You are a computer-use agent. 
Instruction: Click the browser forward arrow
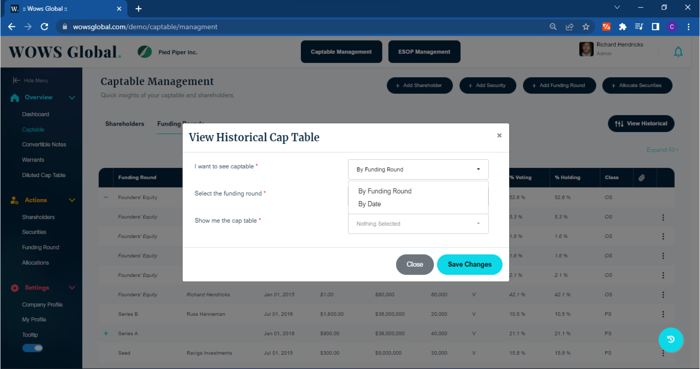pyautogui.click(x=28, y=27)
